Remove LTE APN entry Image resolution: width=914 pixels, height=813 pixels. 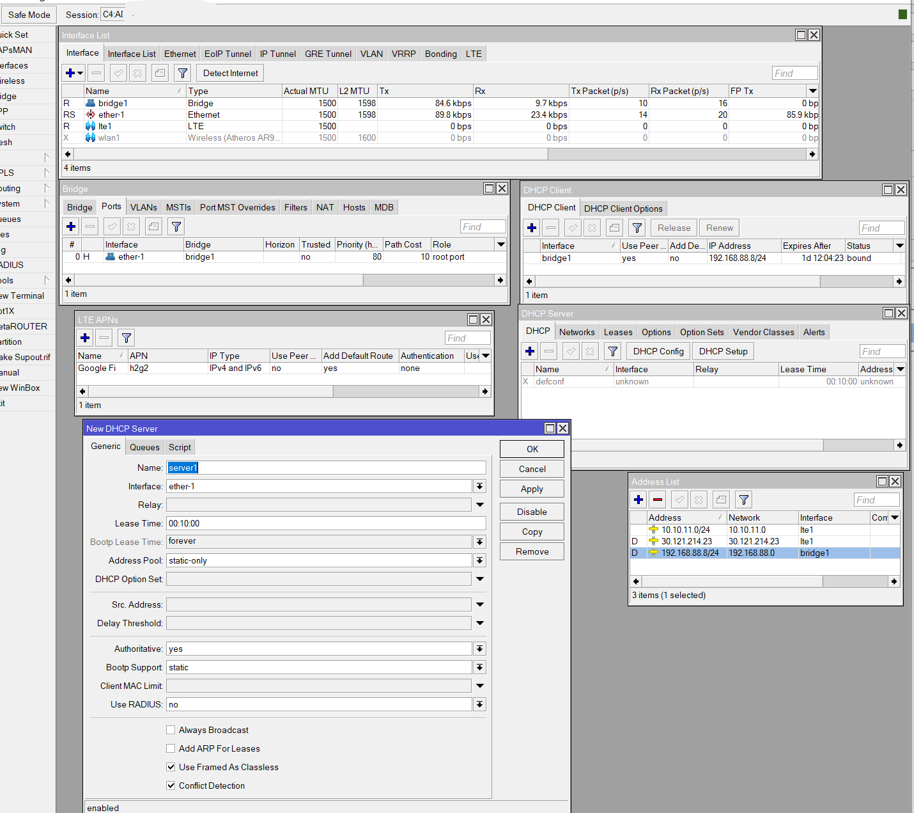pos(104,338)
